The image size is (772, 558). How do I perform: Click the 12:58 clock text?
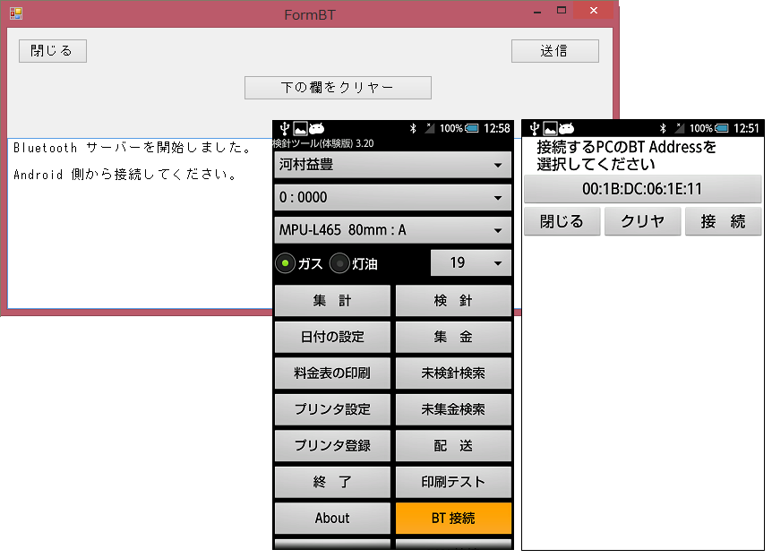point(497,129)
